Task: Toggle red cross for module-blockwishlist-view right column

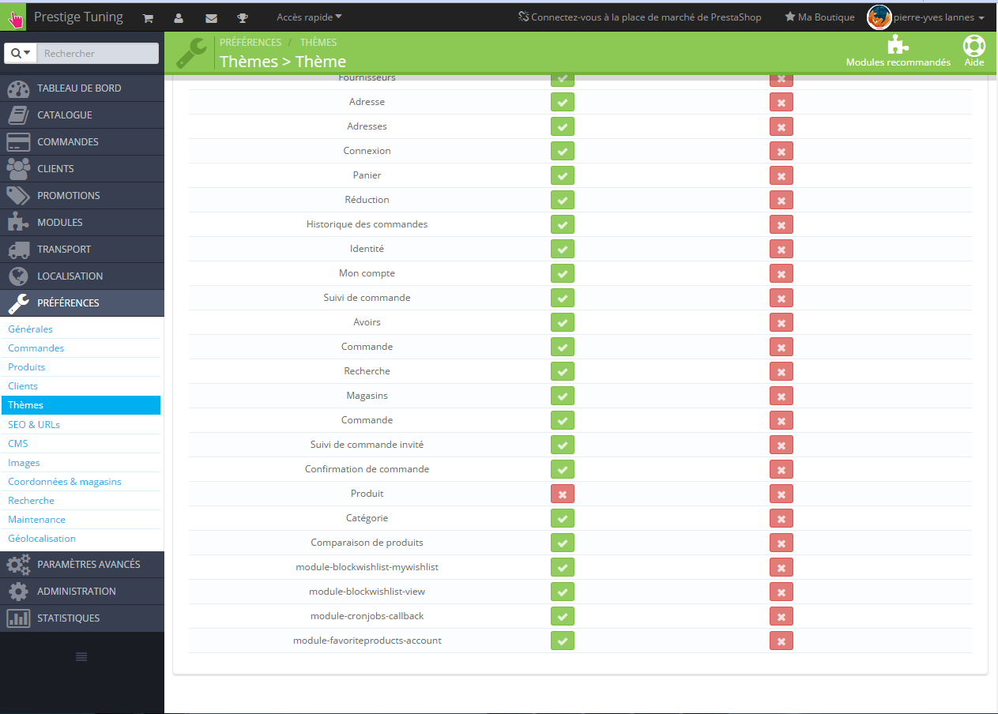Action: tap(781, 592)
